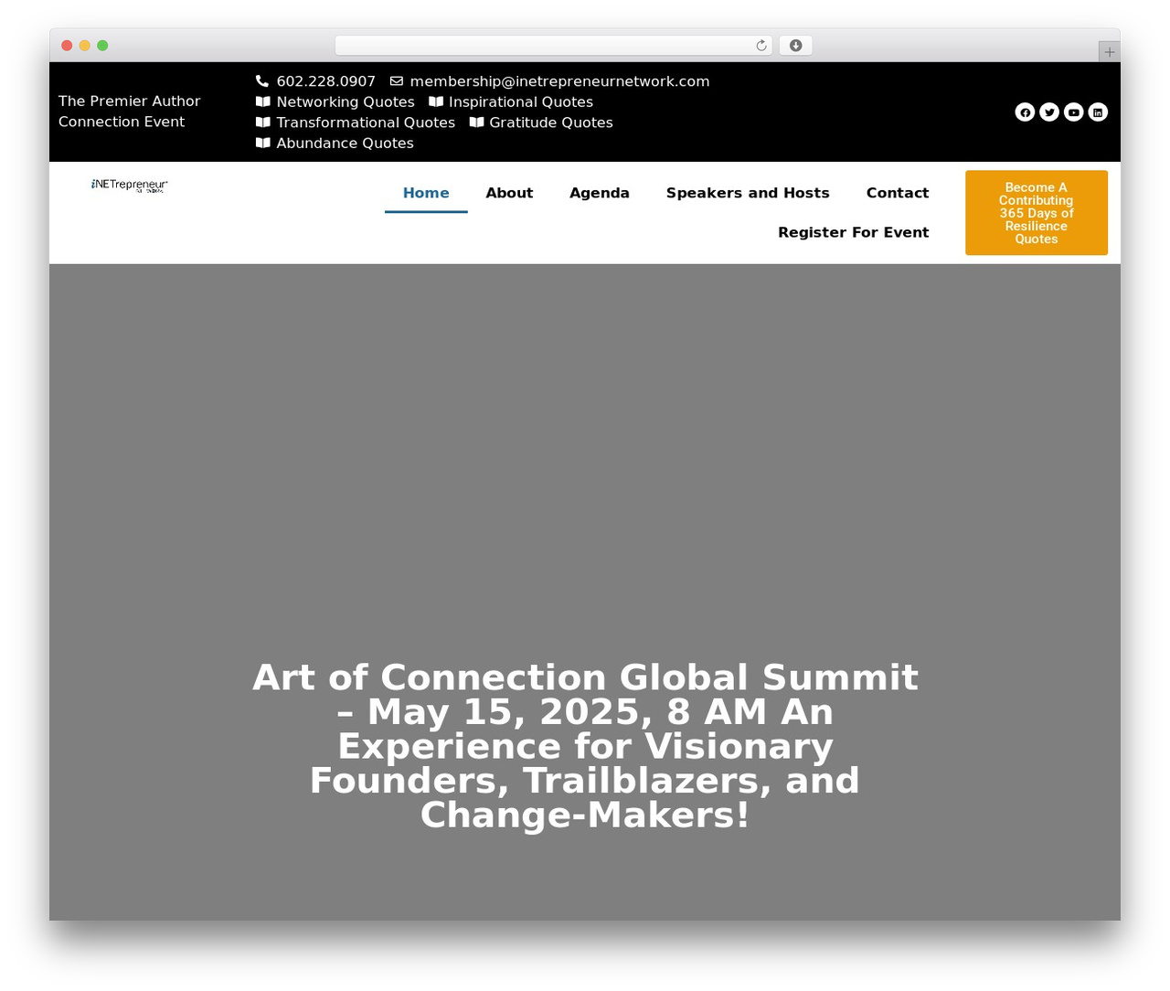Click the Art of Connection Global Summit heading

click(x=585, y=746)
